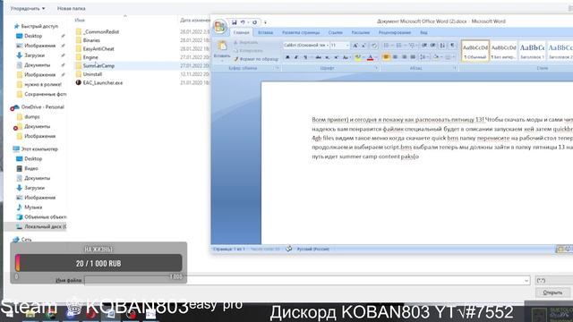Viewport: 573px width, 322px height.
Task: Sort text with A-Z sort icon
Action: point(442,46)
